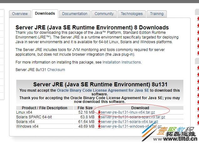Click red download arrow for Linux x64
The image size is (199, 143).
point(99,112)
